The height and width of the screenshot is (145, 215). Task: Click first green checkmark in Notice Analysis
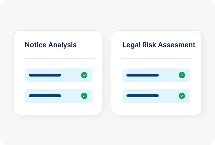[84, 75]
